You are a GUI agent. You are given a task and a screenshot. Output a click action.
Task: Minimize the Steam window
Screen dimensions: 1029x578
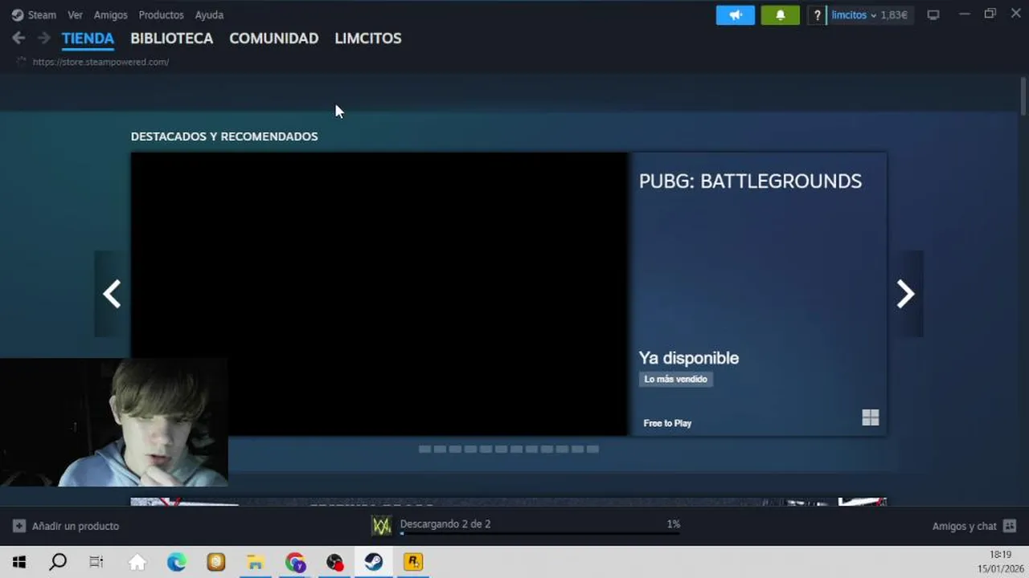(x=965, y=14)
